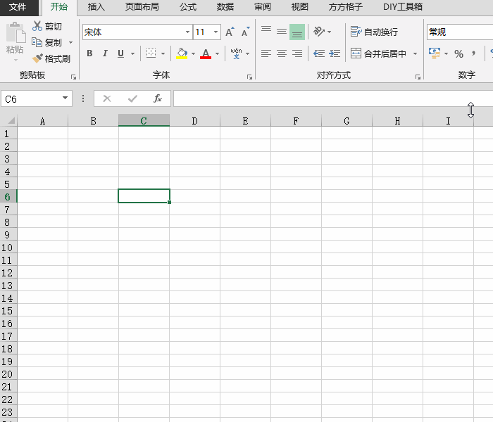
Task: Open clipboard group dialog launcher
Action: tap(73, 77)
